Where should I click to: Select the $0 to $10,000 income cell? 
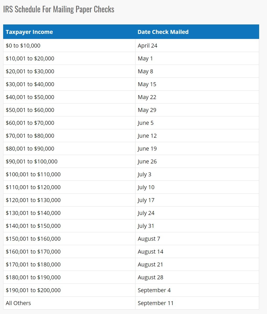click(69, 45)
